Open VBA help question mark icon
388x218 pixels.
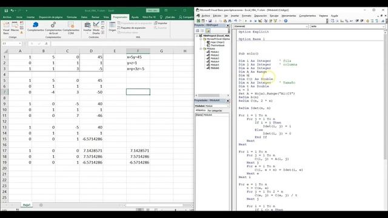click(x=286, y=21)
